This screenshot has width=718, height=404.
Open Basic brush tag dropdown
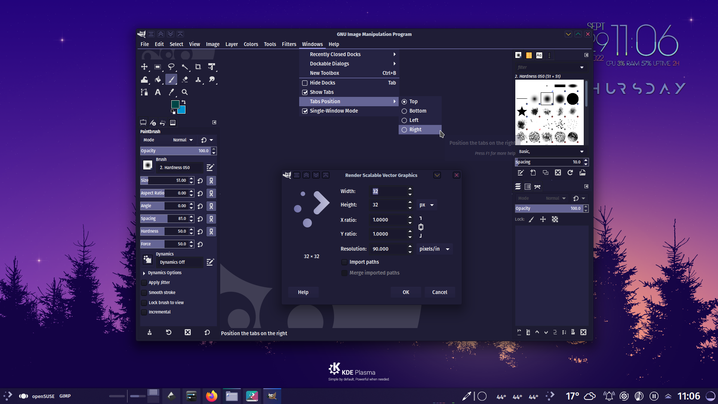[x=582, y=151]
